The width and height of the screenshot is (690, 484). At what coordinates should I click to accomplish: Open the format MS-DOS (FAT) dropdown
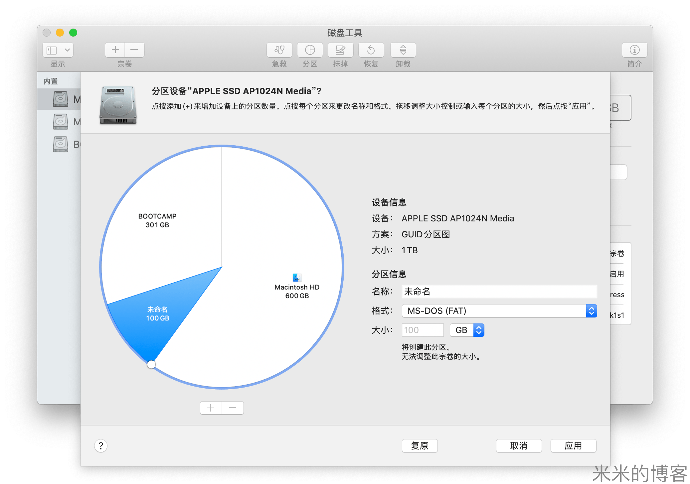(x=499, y=311)
